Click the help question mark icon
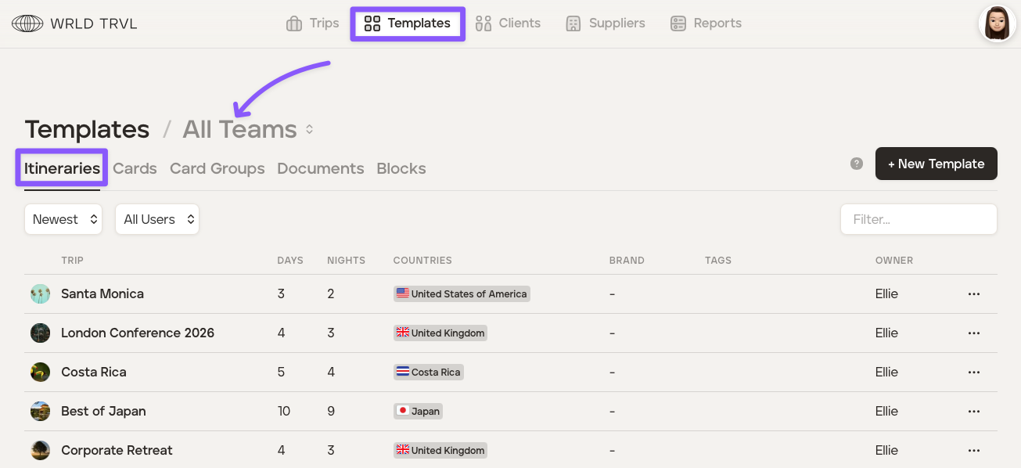This screenshot has width=1021, height=468. [857, 164]
